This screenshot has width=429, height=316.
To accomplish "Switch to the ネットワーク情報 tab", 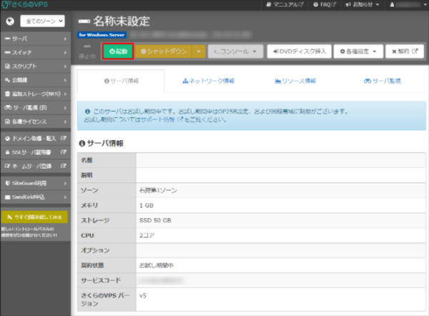I will click(209, 81).
